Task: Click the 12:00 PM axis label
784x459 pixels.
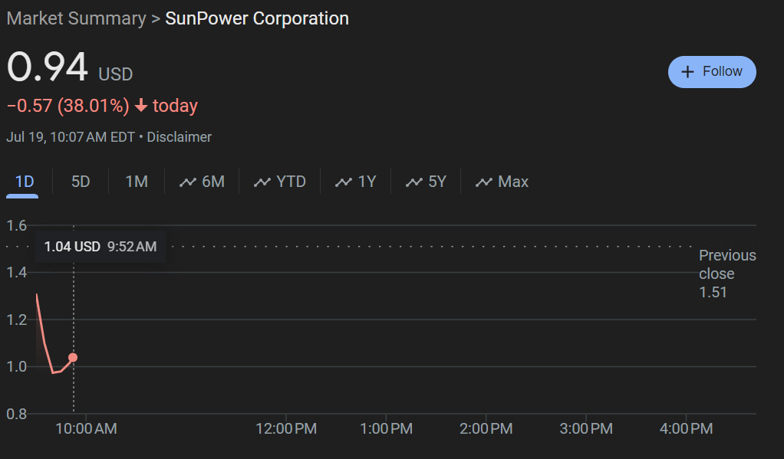Action: (x=286, y=428)
